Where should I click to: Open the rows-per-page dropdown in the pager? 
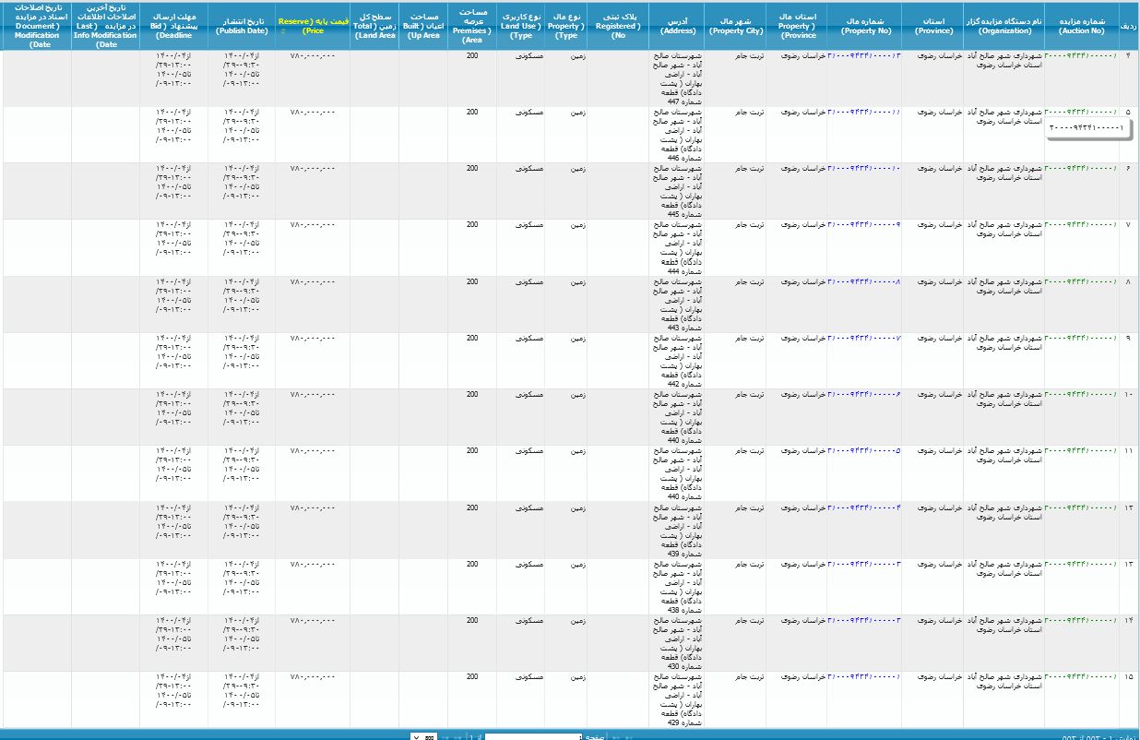(x=423, y=737)
